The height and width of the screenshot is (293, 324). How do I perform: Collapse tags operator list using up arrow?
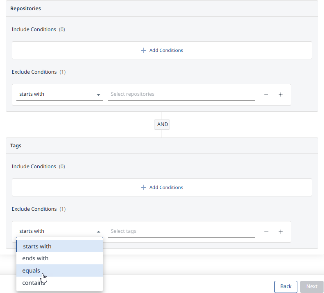(98, 232)
